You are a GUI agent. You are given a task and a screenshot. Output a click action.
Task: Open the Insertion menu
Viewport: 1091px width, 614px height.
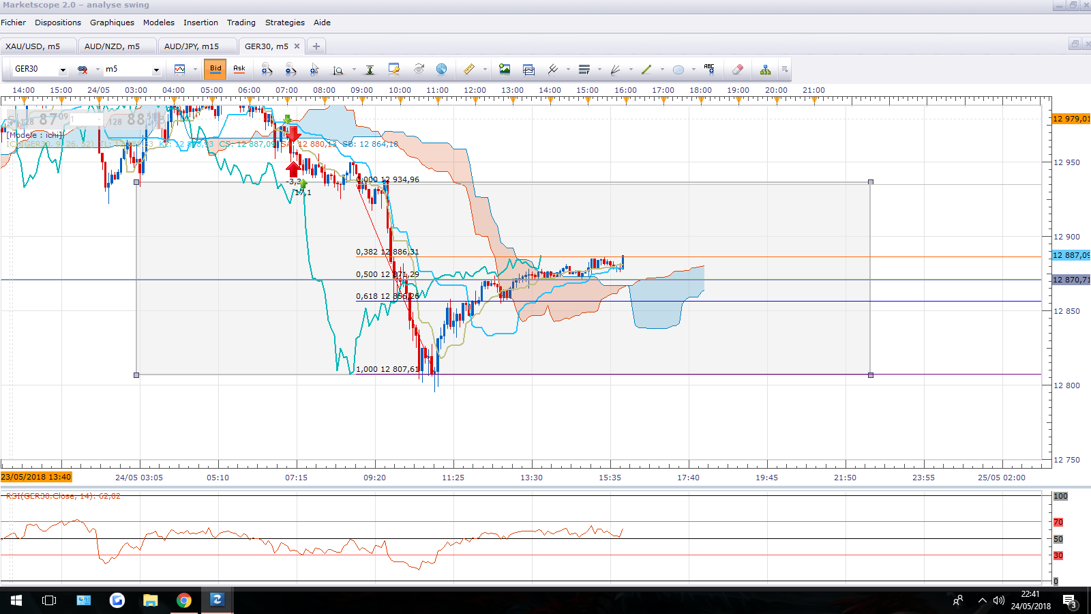tap(200, 23)
